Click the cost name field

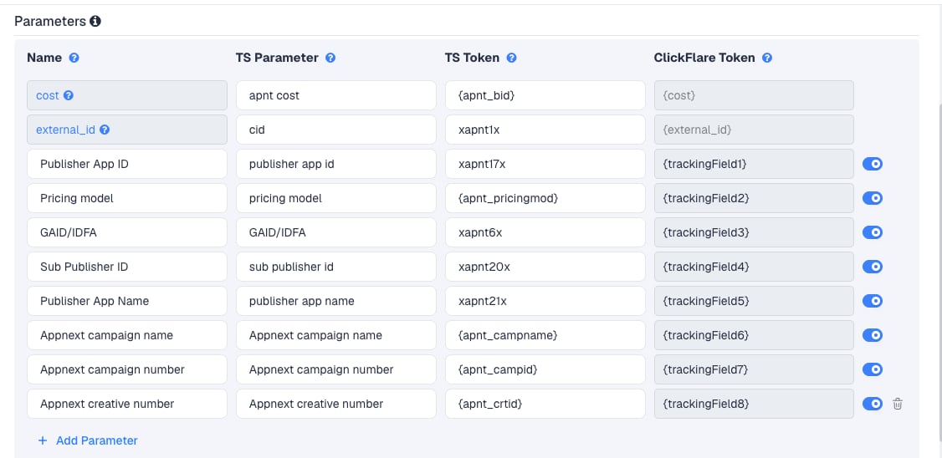pos(127,95)
